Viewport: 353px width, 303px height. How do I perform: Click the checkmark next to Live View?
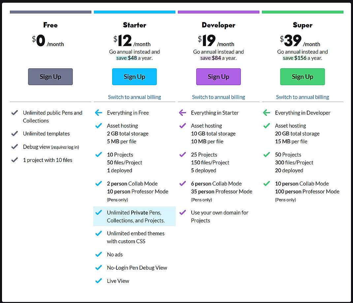pos(99,281)
